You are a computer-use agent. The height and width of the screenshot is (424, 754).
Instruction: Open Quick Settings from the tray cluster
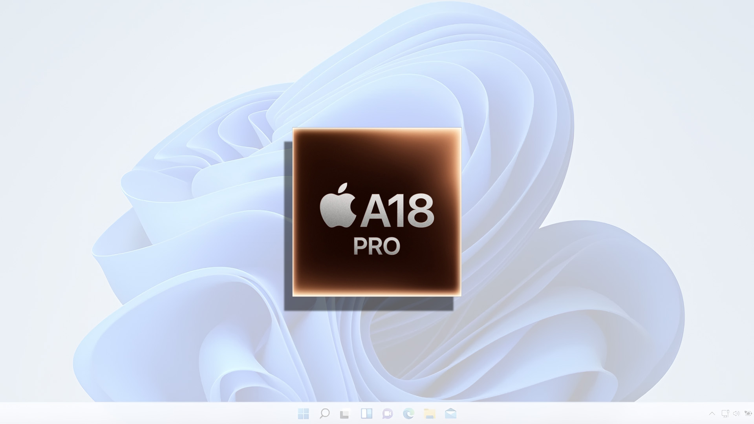[736, 413]
